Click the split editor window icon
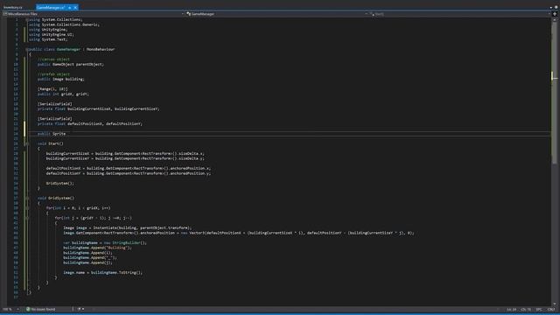The height and width of the screenshot is (315, 560). (555, 14)
